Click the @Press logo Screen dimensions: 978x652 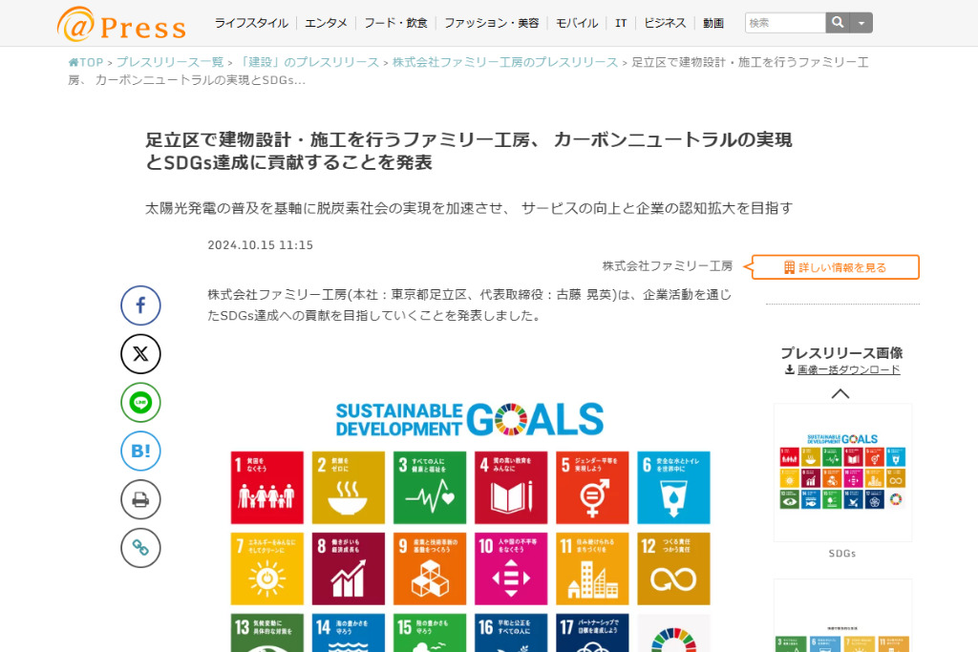coord(121,24)
